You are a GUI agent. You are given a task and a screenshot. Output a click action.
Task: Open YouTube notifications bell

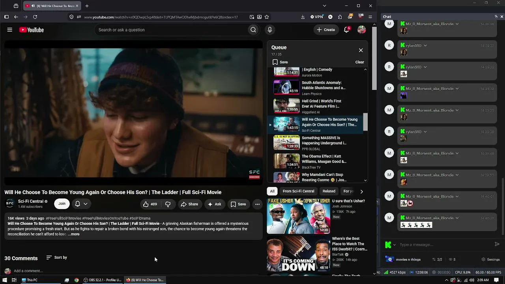[347, 30]
